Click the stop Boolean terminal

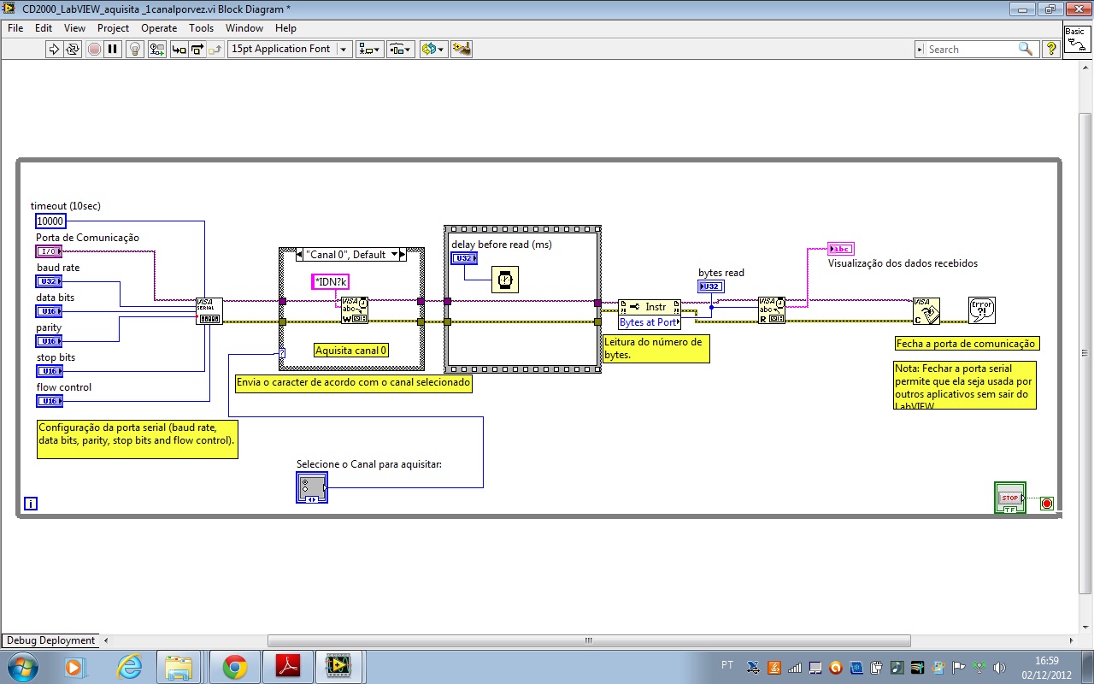[1009, 498]
